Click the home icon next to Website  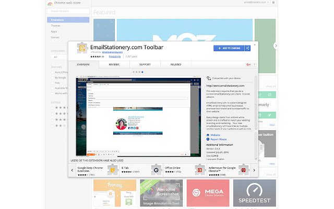pyautogui.click(x=208, y=135)
